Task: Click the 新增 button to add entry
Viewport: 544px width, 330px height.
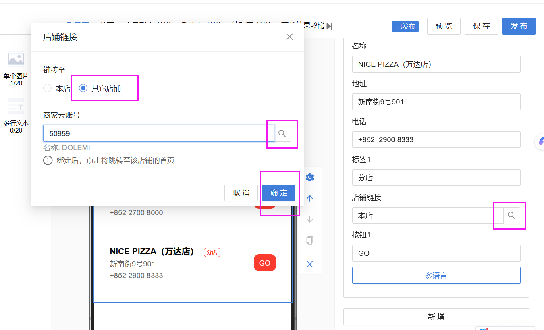Action: 436,317
